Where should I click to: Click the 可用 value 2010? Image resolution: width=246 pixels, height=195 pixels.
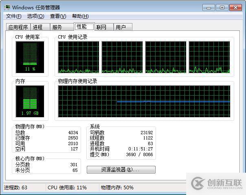pyautogui.click(x=73, y=144)
